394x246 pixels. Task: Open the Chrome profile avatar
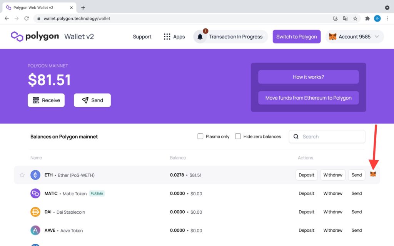tap(377, 18)
